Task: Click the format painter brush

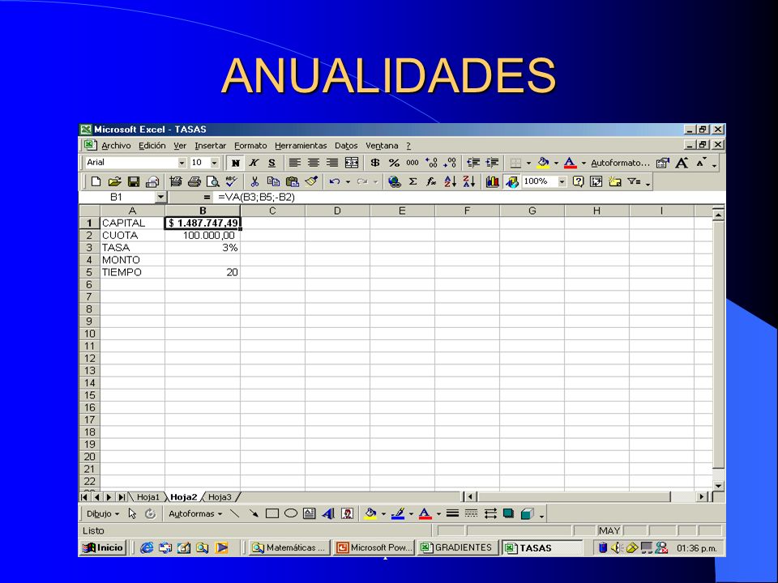Action: [x=311, y=181]
